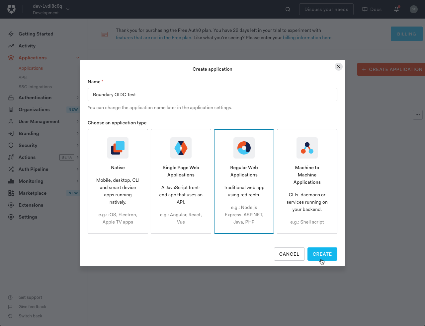Expand the Security section chevron

[78, 145]
